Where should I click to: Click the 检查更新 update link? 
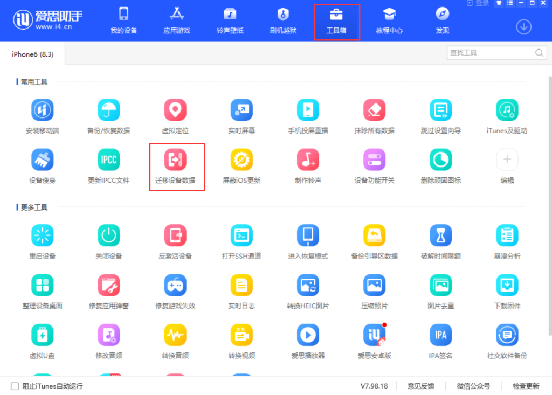526,386
